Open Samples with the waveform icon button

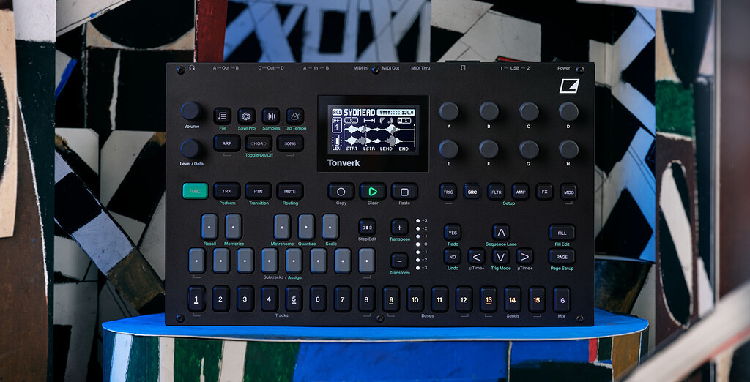(271, 116)
